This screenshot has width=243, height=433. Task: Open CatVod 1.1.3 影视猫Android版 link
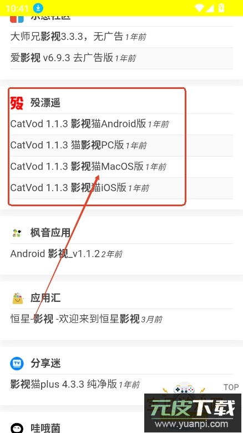pos(89,124)
